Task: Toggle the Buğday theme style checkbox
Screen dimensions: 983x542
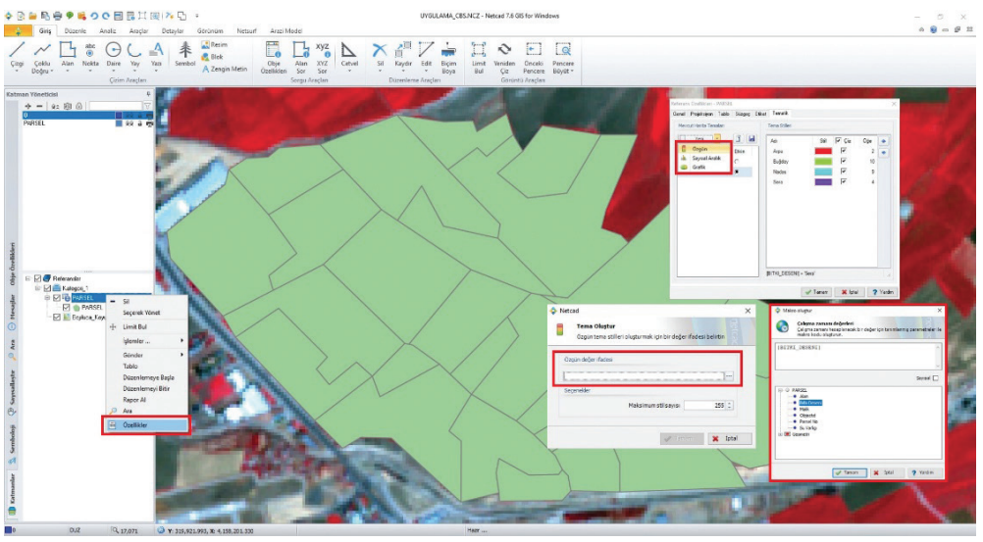Action: tap(842, 160)
